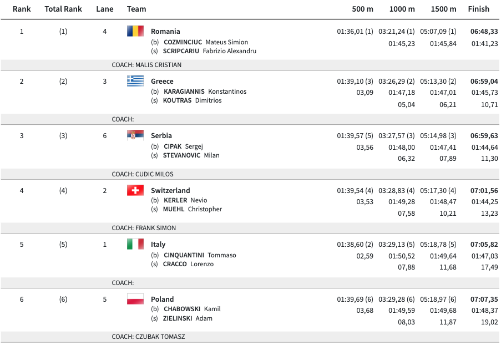Click the Finish column header
Screen dimensions: 501x345
pos(478,9)
